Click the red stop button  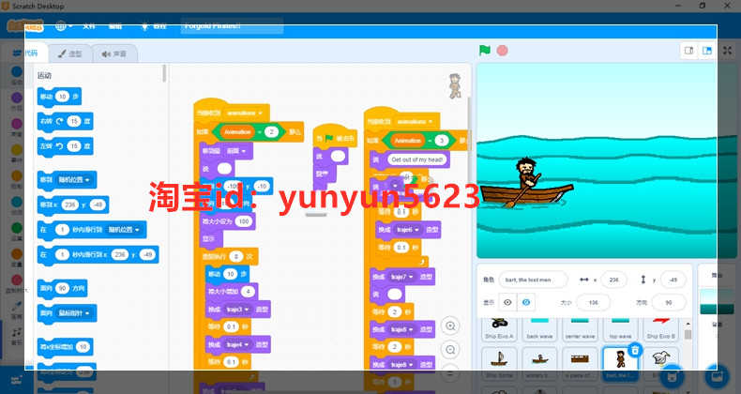point(503,51)
